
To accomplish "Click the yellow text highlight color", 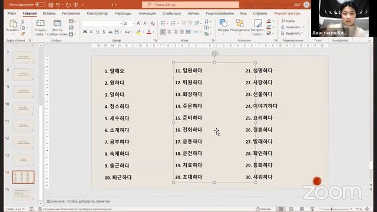I will pos(138,32).
